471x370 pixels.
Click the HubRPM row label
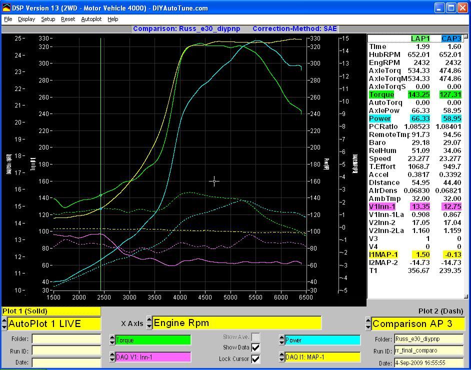pyautogui.click(x=384, y=54)
